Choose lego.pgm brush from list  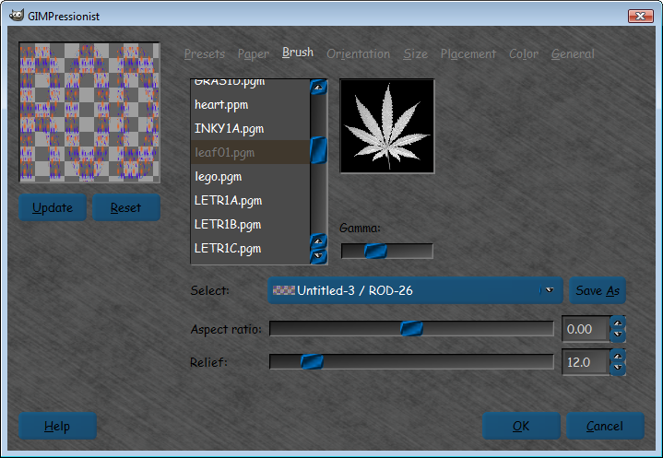tap(250, 176)
